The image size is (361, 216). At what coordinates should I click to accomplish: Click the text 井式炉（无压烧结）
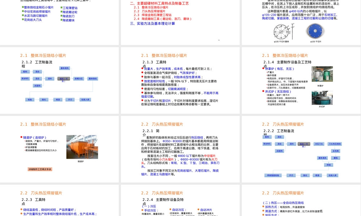coord(278,91)
